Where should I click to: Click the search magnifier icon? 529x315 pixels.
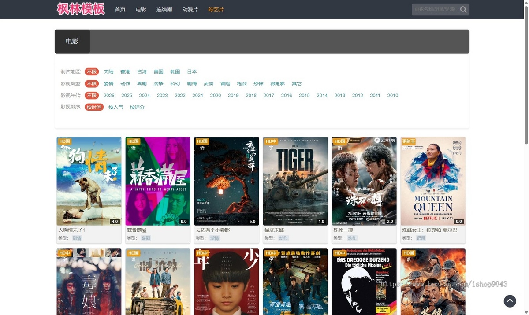(463, 10)
